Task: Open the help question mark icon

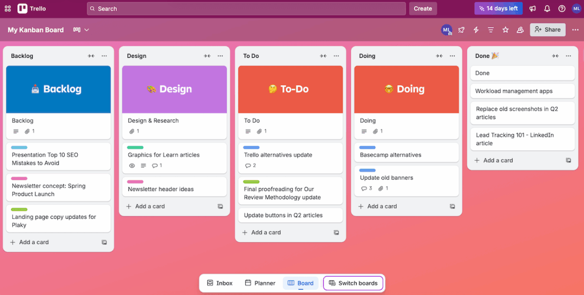Action: pyautogui.click(x=562, y=8)
